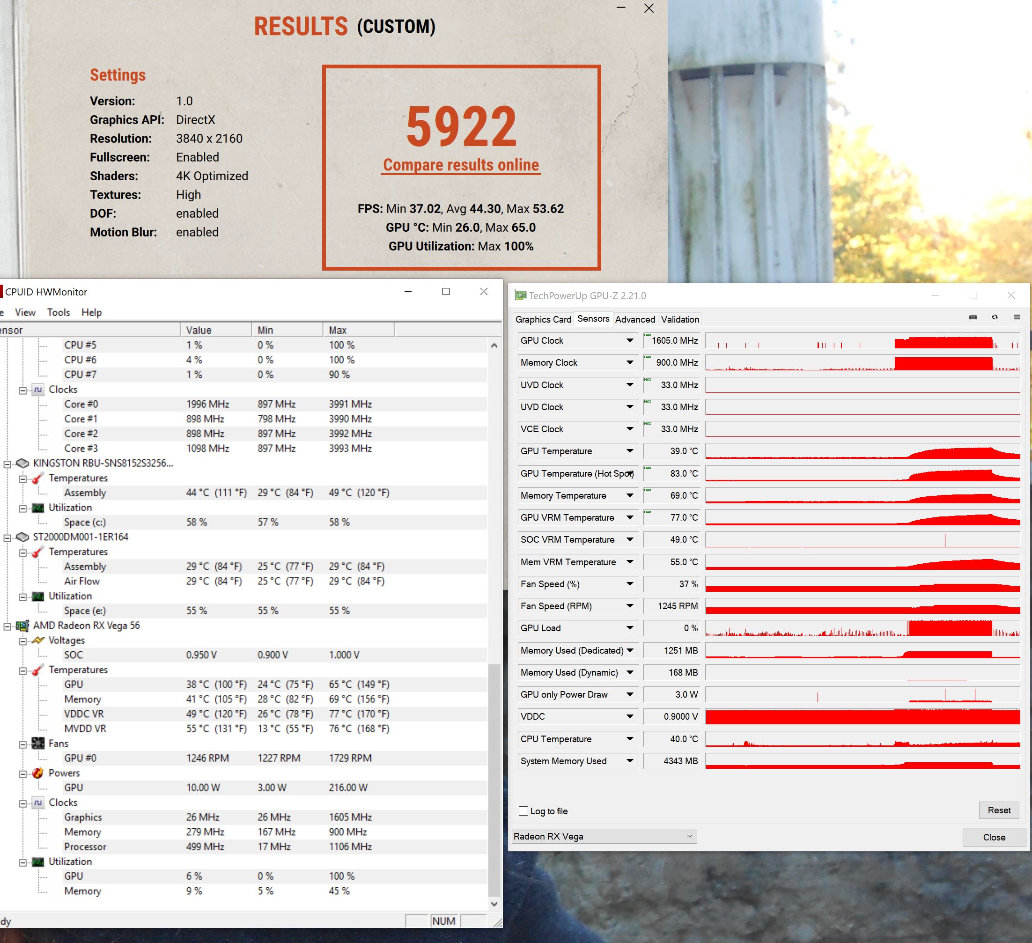Click Compare results online link

coord(461,165)
